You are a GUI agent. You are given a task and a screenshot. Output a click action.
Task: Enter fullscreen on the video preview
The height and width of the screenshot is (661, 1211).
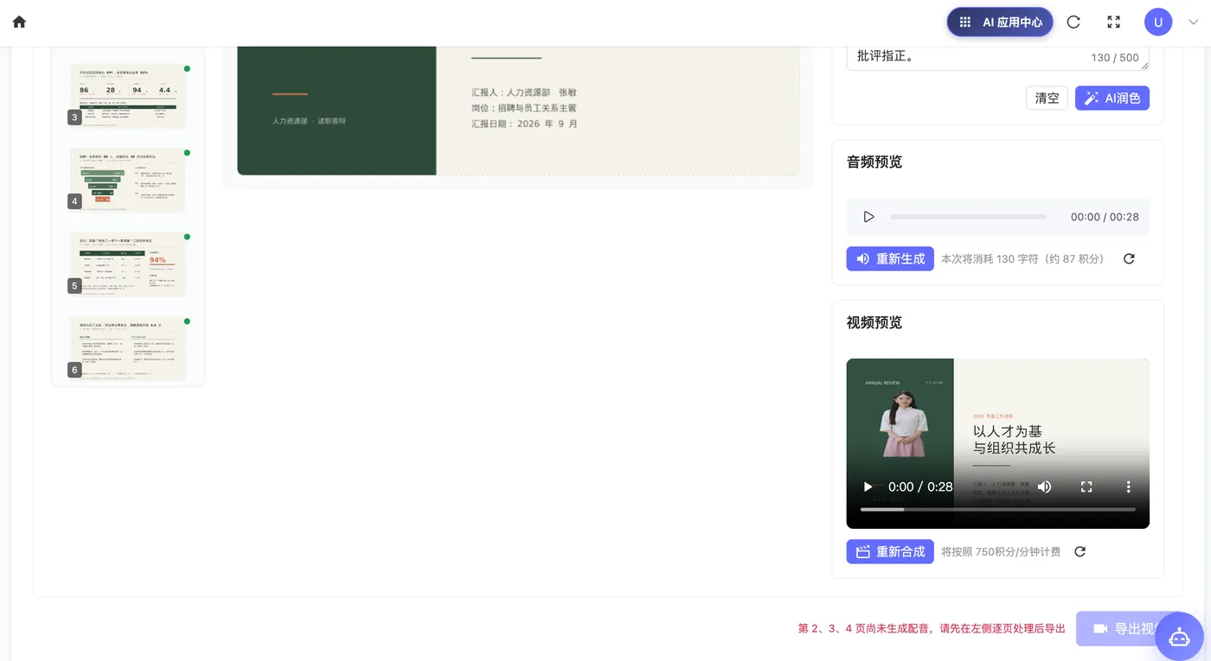1087,486
